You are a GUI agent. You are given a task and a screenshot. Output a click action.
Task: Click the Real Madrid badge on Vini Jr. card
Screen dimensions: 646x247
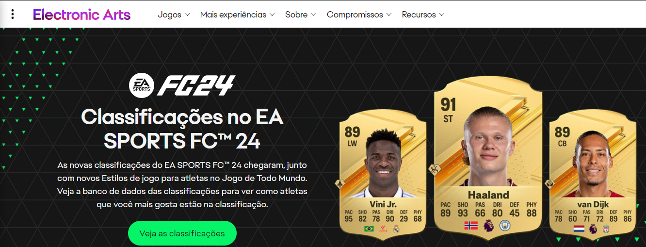(x=396, y=229)
